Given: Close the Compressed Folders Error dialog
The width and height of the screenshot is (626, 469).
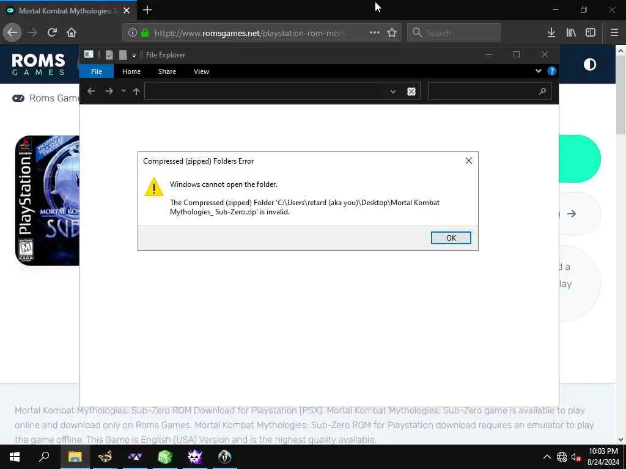Looking at the screenshot, I should [x=469, y=161].
